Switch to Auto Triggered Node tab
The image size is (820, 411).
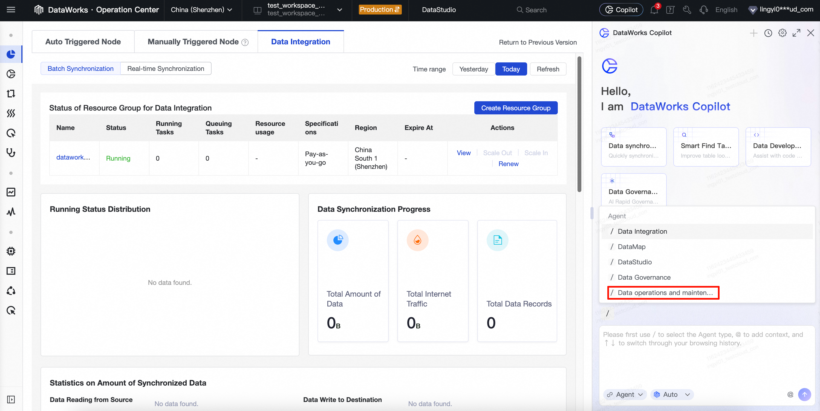83,42
